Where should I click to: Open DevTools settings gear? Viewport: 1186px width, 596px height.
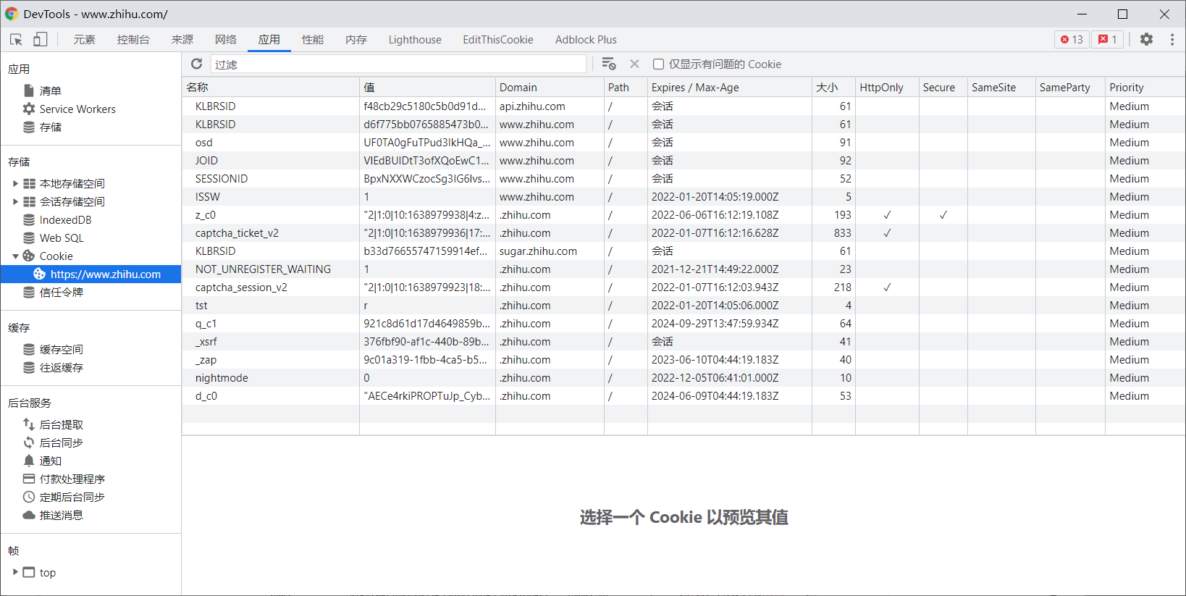1146,40
